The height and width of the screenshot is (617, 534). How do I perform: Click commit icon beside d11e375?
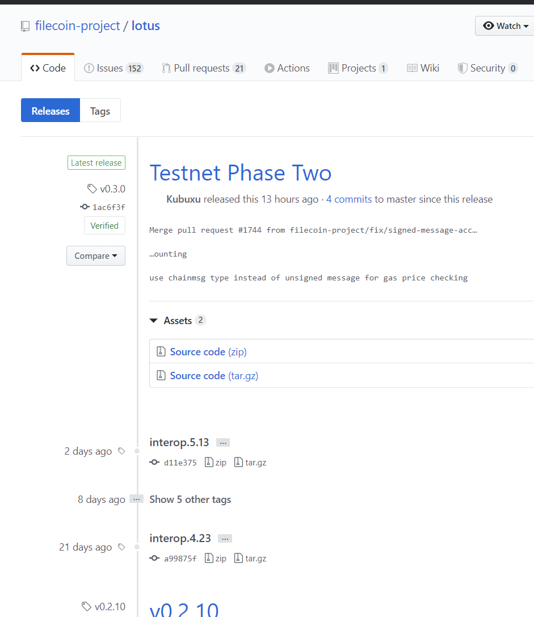(x=155, y=462)
